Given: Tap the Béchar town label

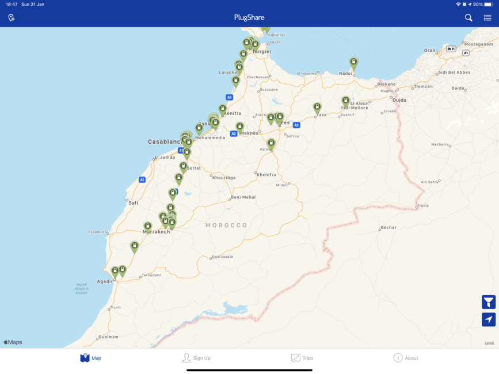Looking at the screenshot, I should click(388, 228).
